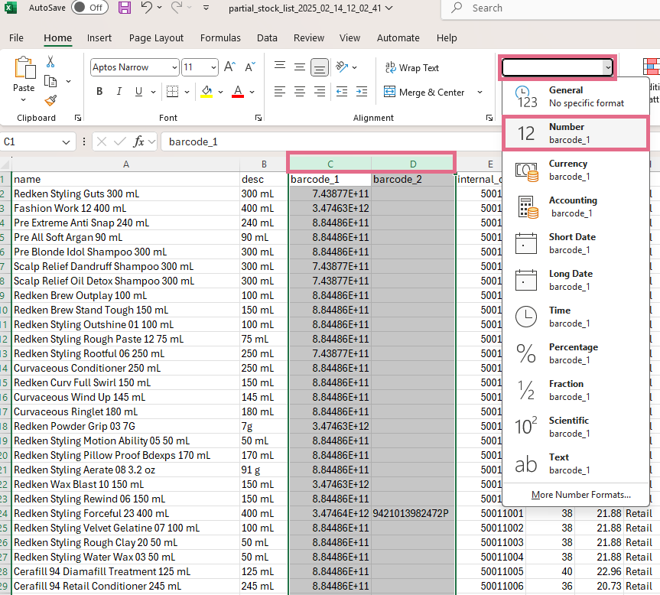Click the Search box

coord(551,8)
